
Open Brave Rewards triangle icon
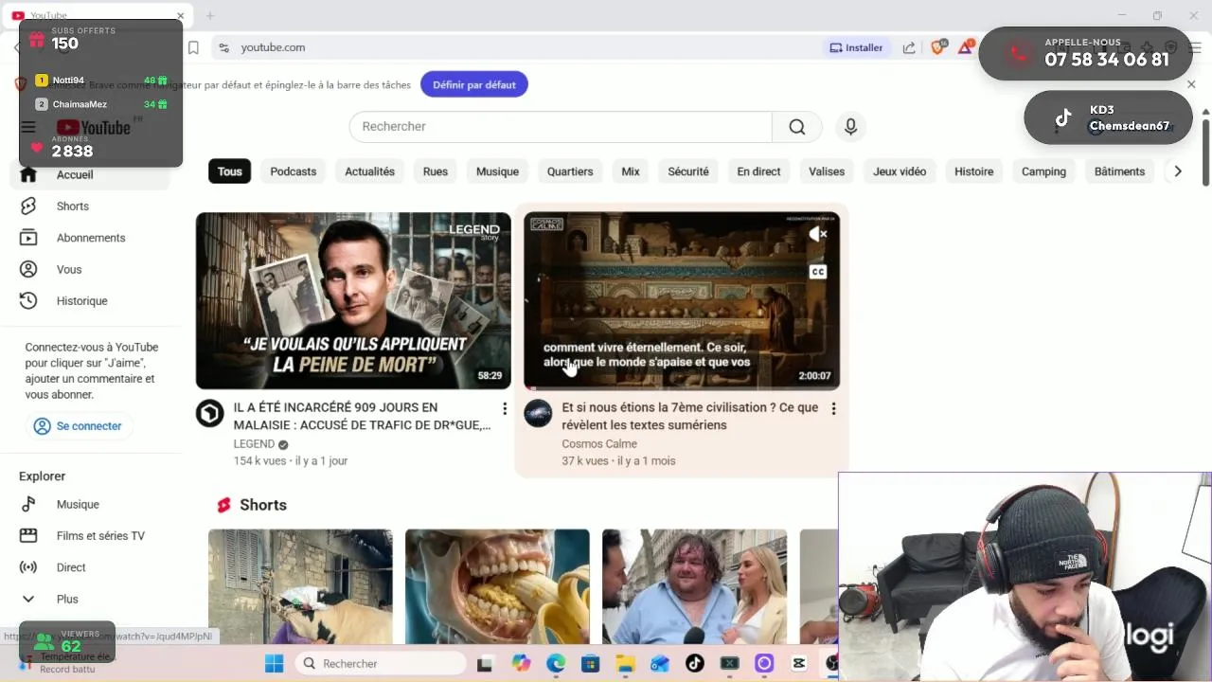[966, 47]
